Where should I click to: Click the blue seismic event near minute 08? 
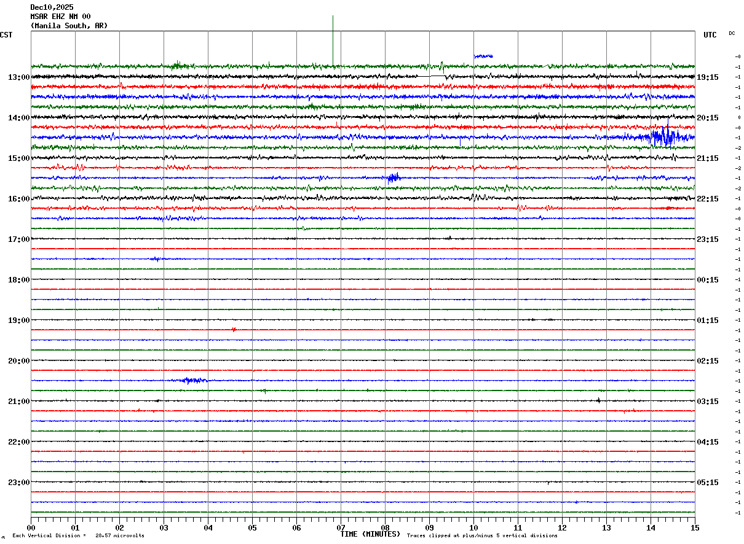(394, 178)
